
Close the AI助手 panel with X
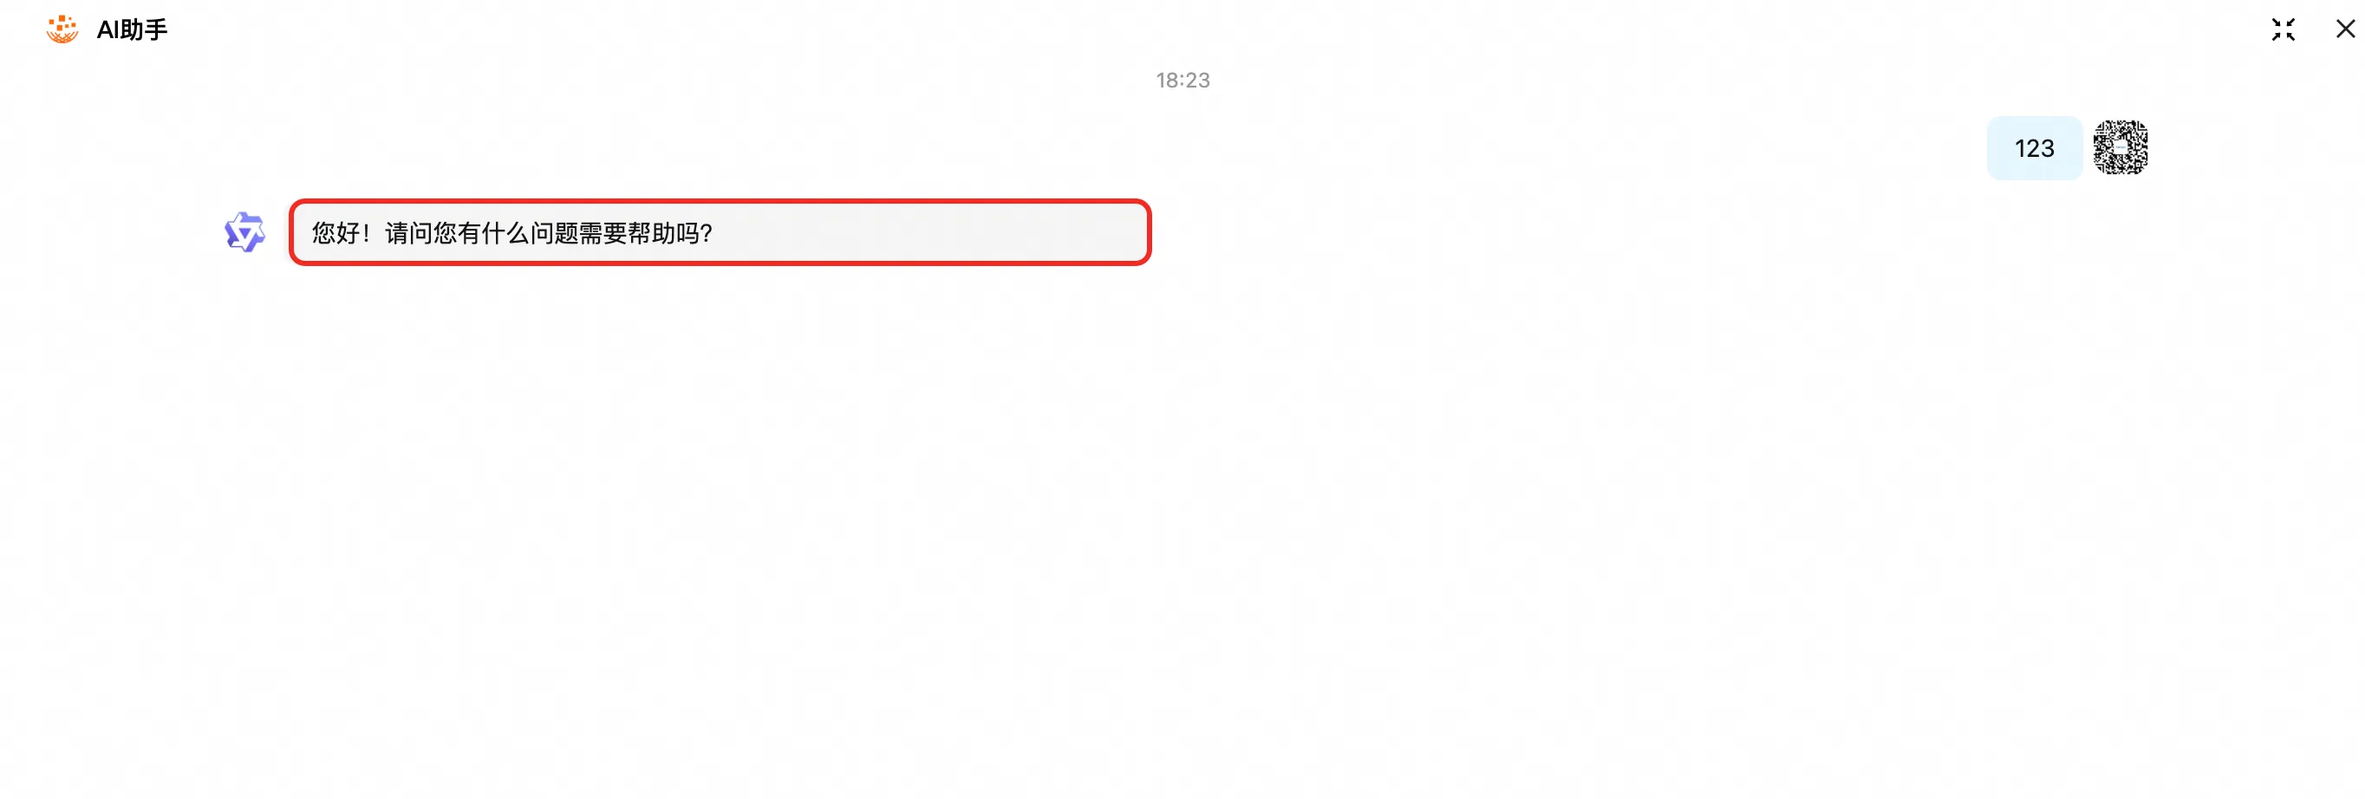point(2345,29)
